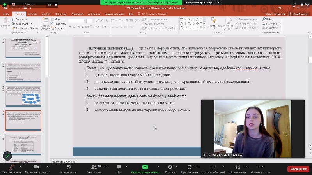The height and width of the screenshot is (175, 312).
Task: Stop camera with Остановить видео
Action: click(37, 169)
